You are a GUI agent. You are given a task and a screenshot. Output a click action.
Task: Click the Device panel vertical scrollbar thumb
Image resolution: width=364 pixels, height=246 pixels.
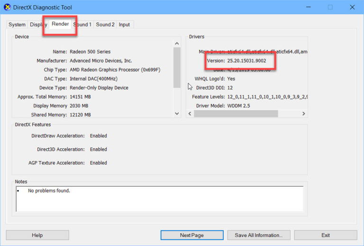click(x=177, y=67)
